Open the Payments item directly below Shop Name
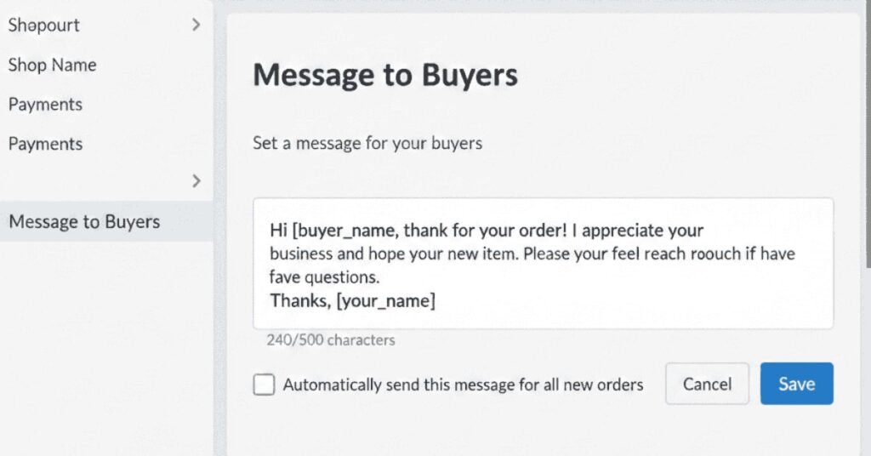Screen dimensions: 871x456 coord(45,105)
